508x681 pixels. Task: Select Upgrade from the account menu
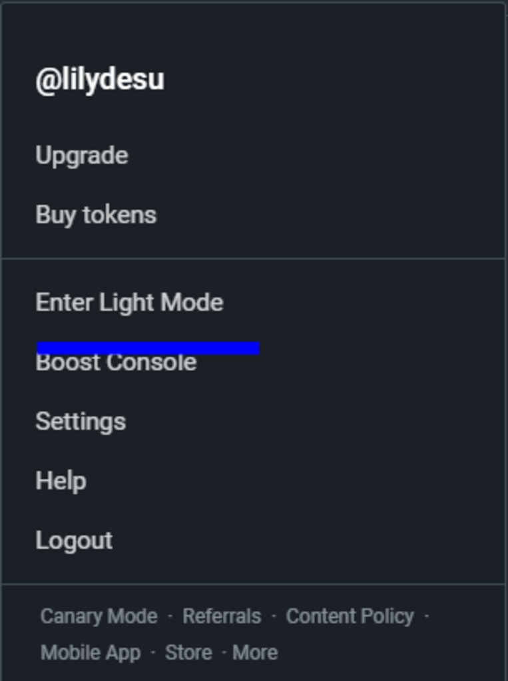82,156
